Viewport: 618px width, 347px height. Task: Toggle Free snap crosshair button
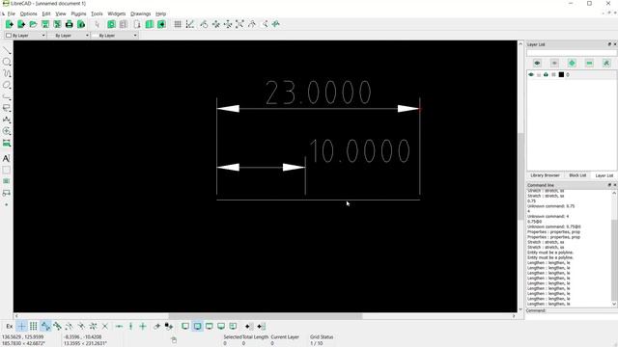[x=21, y=326]
